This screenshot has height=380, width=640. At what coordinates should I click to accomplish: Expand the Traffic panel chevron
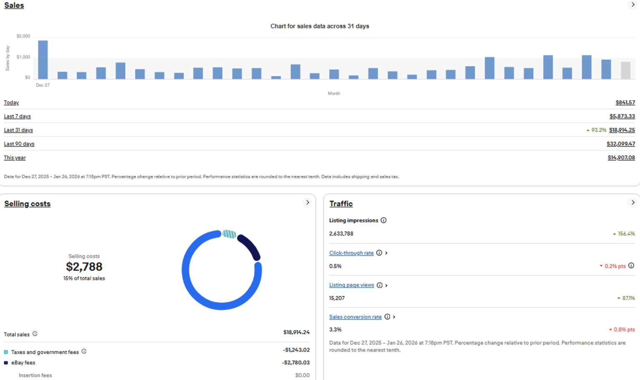632,202
